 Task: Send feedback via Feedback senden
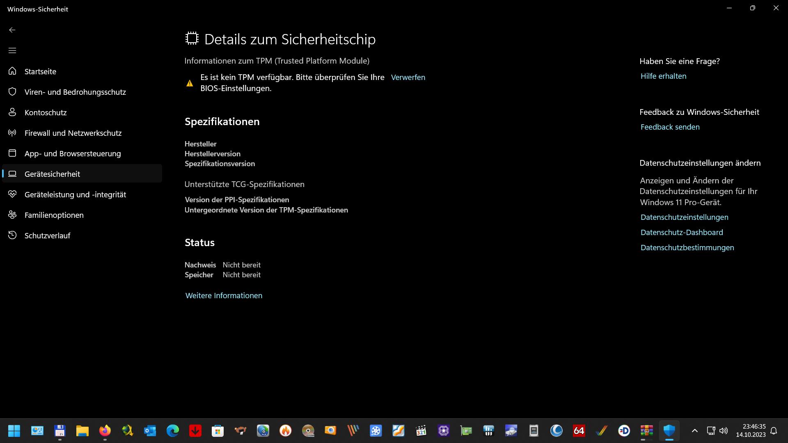[670, 127]
